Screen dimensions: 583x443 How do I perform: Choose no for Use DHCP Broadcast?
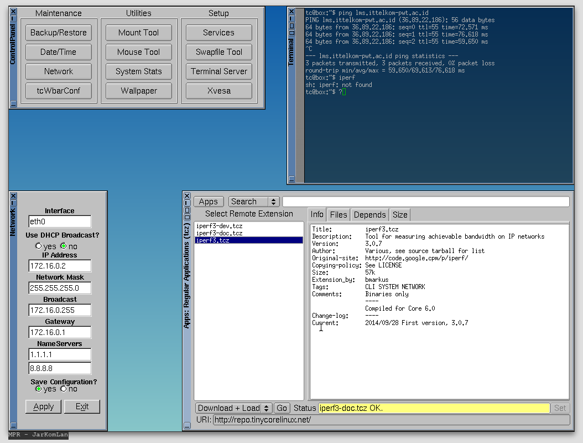(x=64, y=246)
